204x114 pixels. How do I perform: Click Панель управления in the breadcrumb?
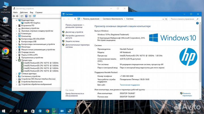tap(91, 19)
